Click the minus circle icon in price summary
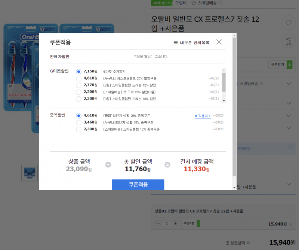The image size is (299, 250). pos(108,165)
